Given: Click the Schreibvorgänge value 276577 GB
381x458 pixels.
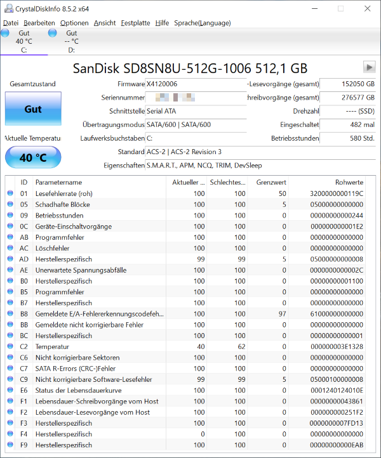Looking at the screenshot, I should 348,98.
